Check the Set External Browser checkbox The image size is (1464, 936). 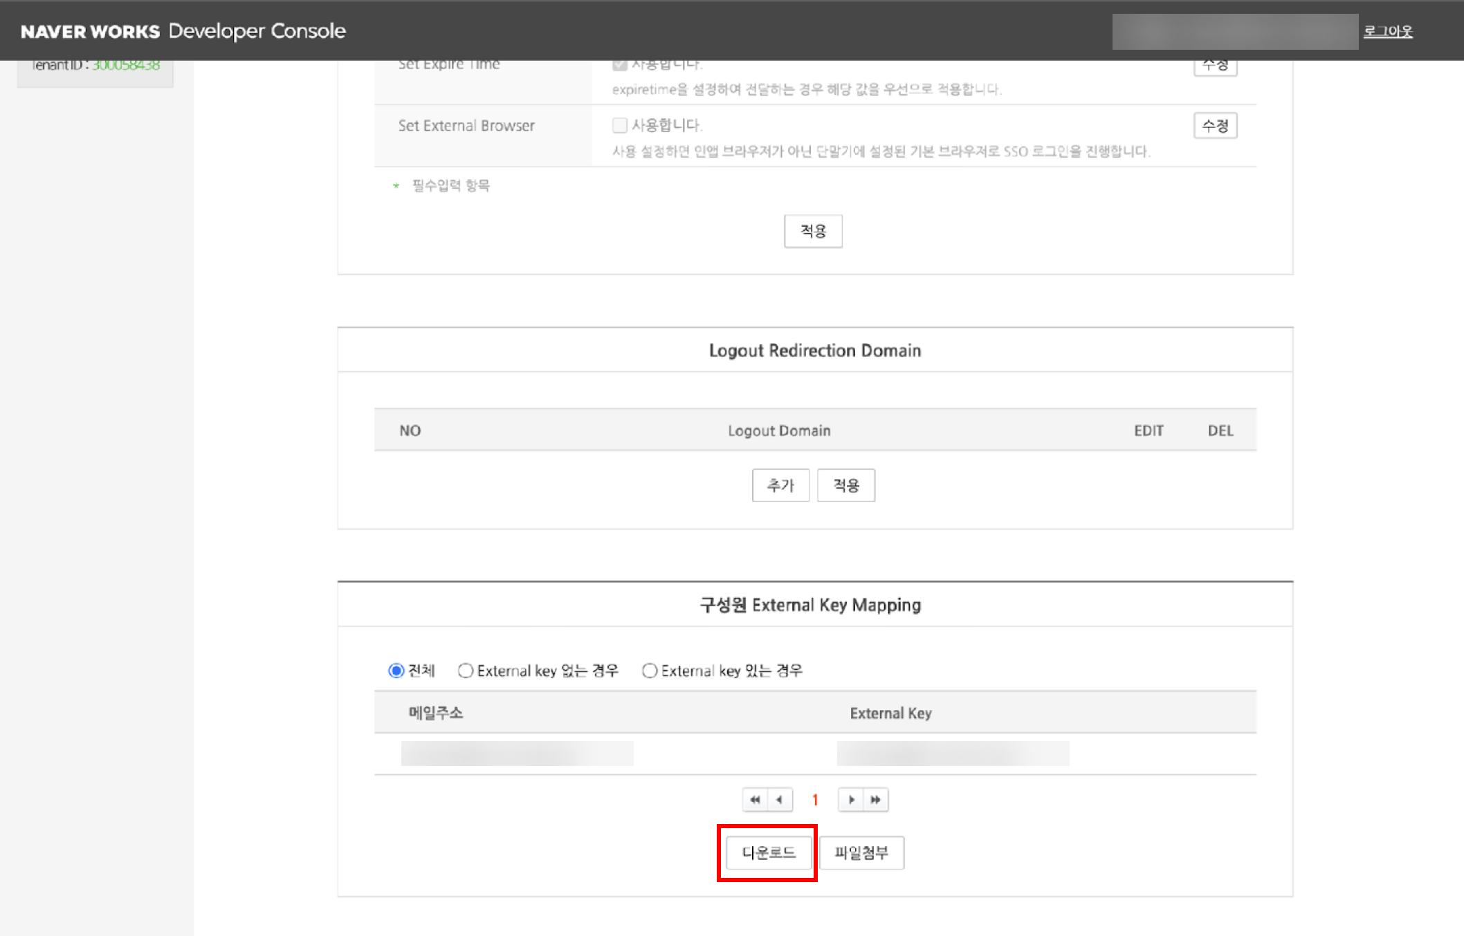coord(619,125)
